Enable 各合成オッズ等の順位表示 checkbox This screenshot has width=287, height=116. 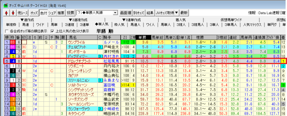click(x=7, y=31)
